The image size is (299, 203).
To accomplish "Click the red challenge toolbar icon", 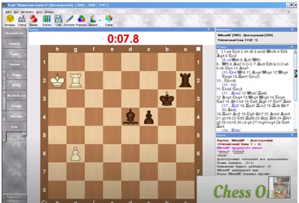I will coord(33,19).
